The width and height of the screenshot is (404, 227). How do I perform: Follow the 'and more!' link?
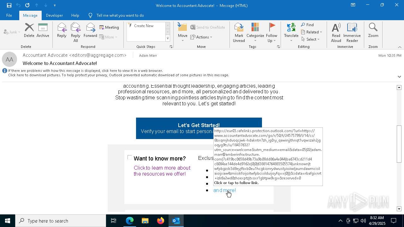[x=224, y=190]
